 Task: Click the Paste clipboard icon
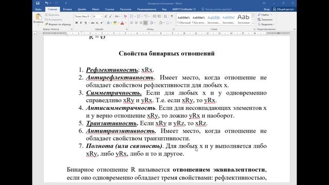(x=39, y=17)
